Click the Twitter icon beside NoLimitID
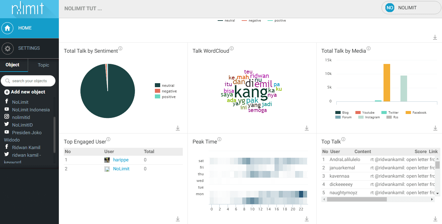The width and height of the screenshot is (442, 224). 7,124
